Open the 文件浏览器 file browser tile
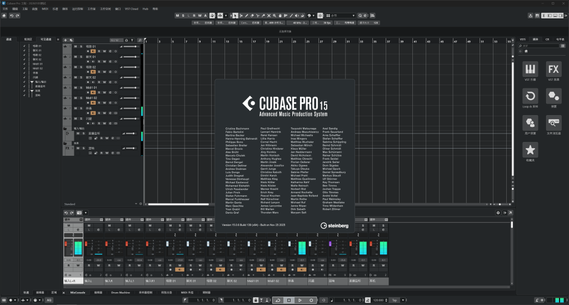The width and height of the screenshot is (569, 305). [x=553, y=123]
